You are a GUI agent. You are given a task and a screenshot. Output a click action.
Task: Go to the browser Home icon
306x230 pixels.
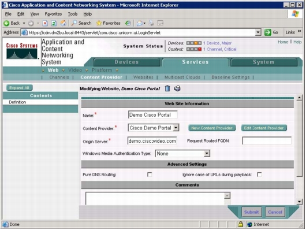click(x=64, y=23)
